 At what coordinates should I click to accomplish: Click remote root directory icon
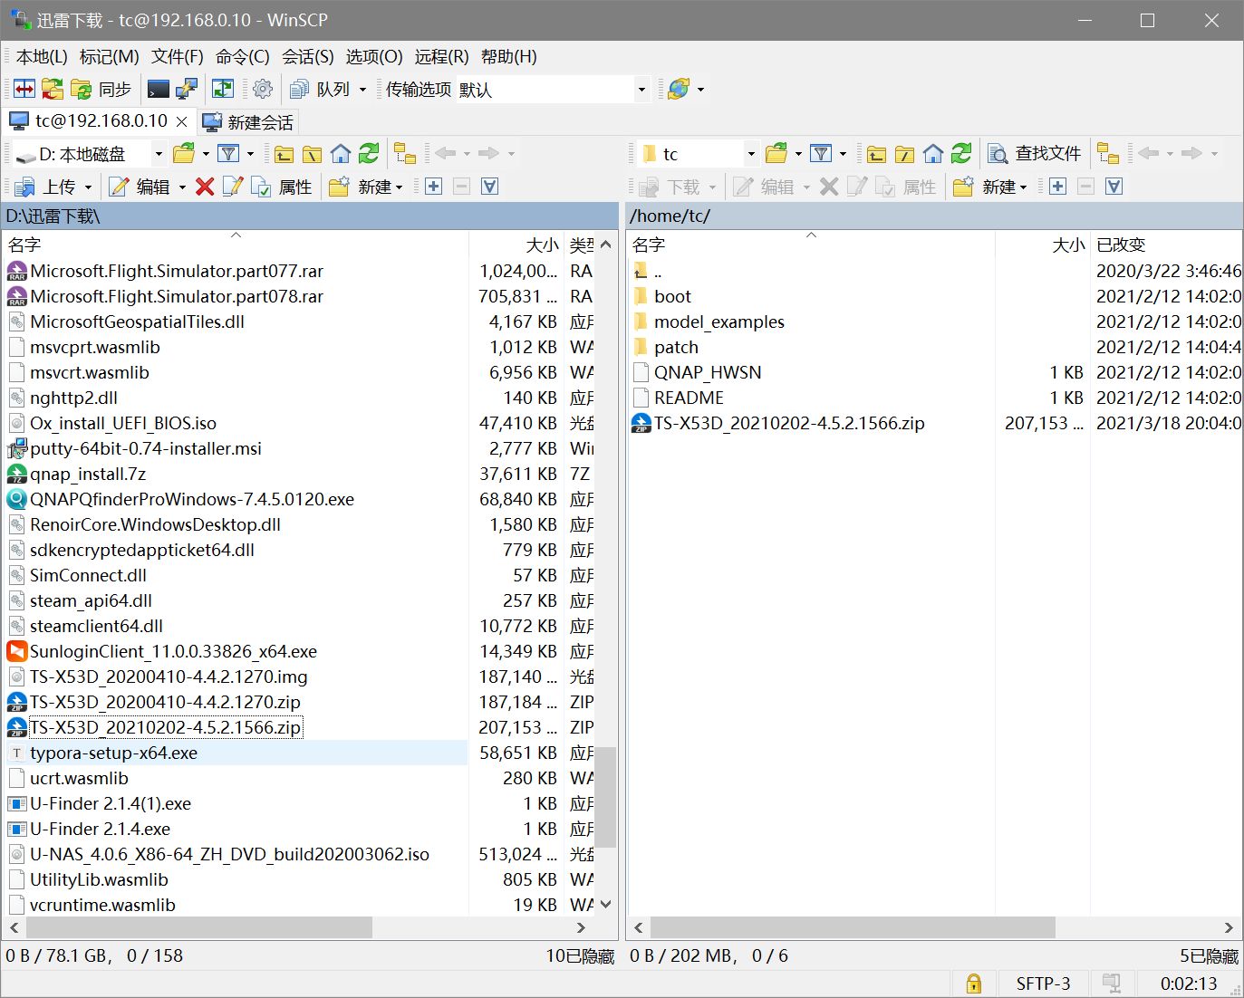(904, 153)
